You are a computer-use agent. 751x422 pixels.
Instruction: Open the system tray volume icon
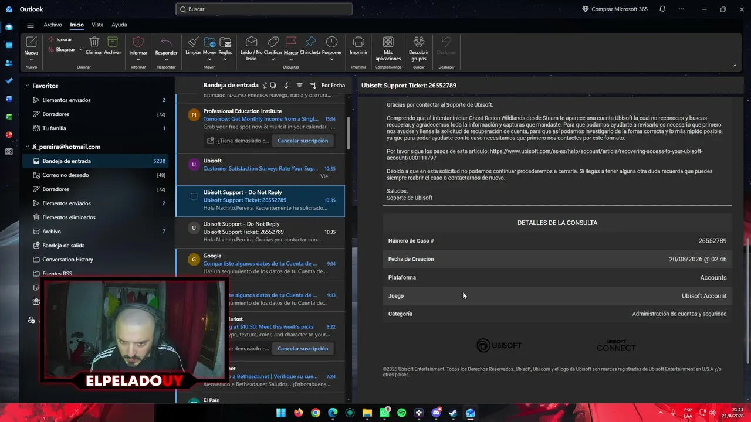click(x=713, y=413)
